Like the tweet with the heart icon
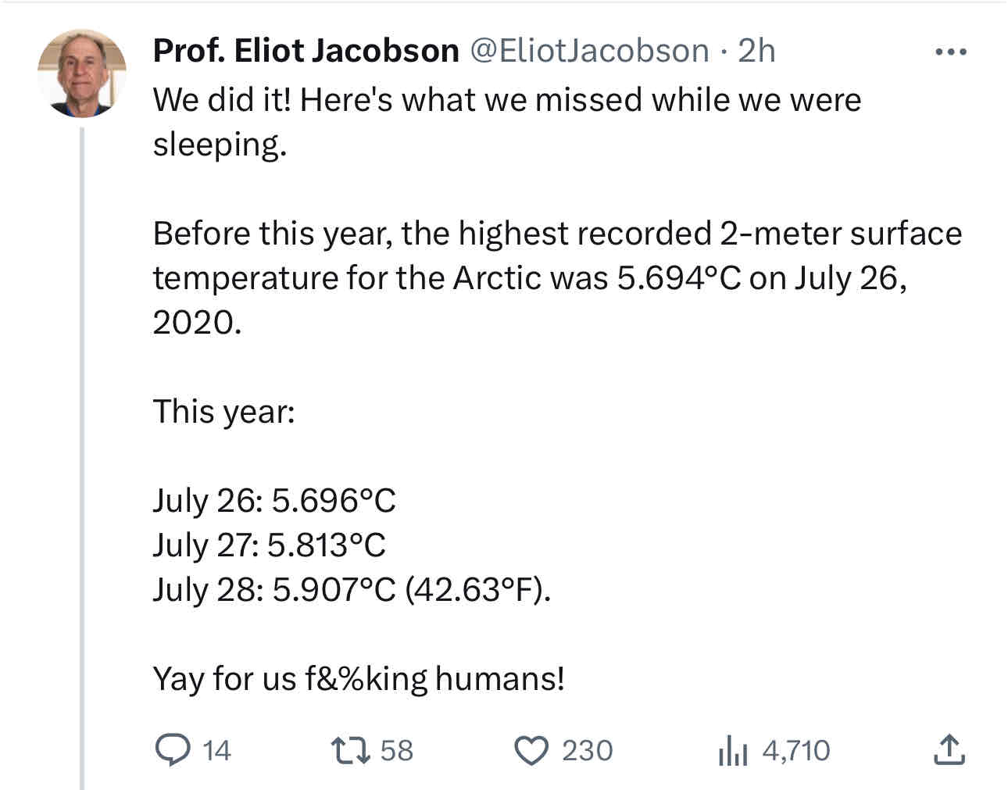 pyautogui.click(x=531, y=750)
